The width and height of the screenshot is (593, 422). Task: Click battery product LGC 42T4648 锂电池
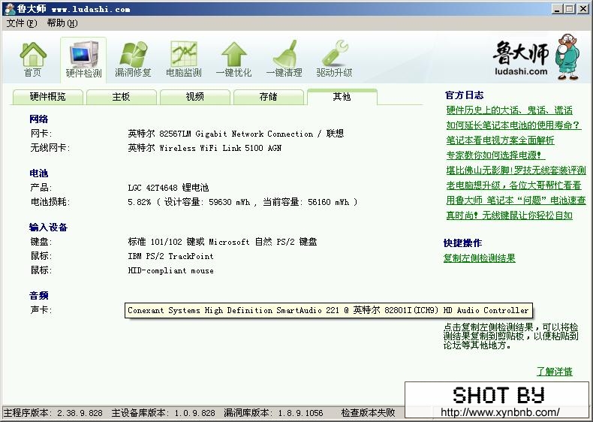click(x=168, y=187)
